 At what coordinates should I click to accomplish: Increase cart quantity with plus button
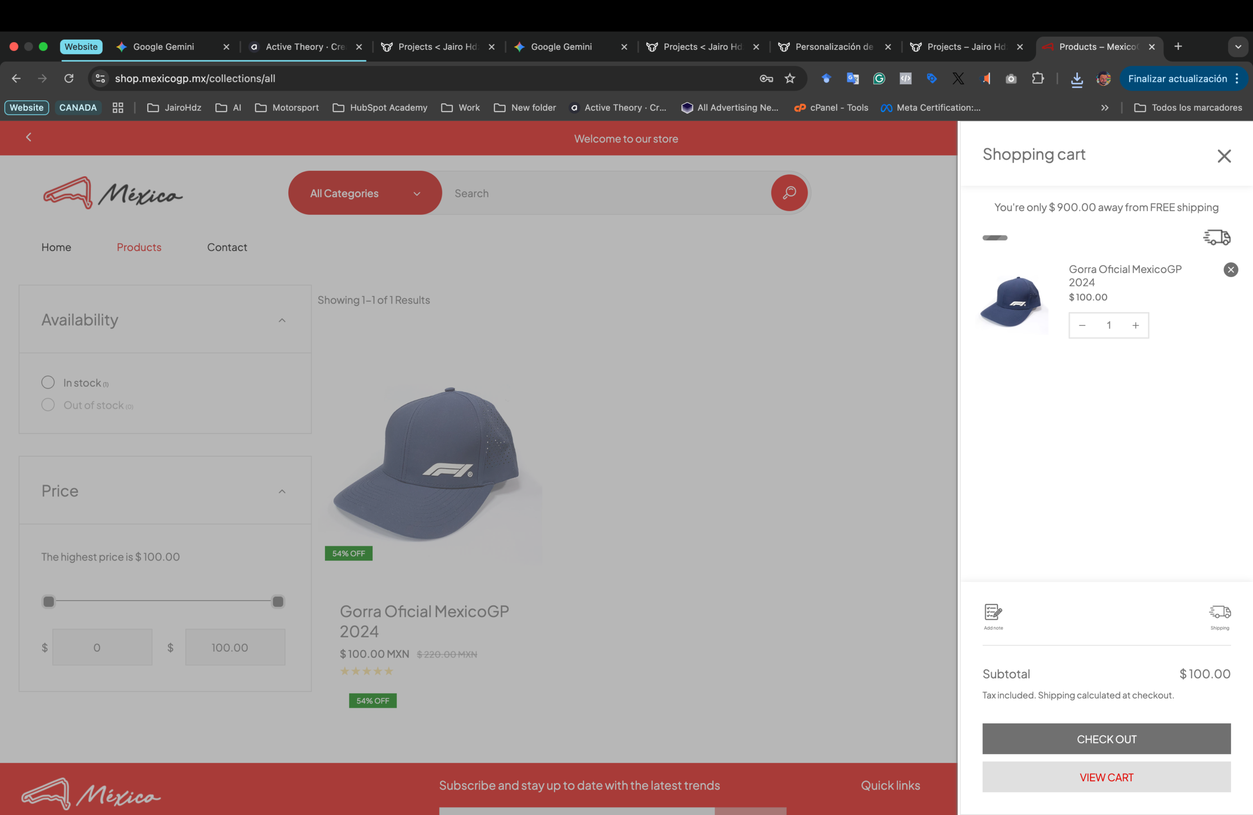tap(1136, 326)
